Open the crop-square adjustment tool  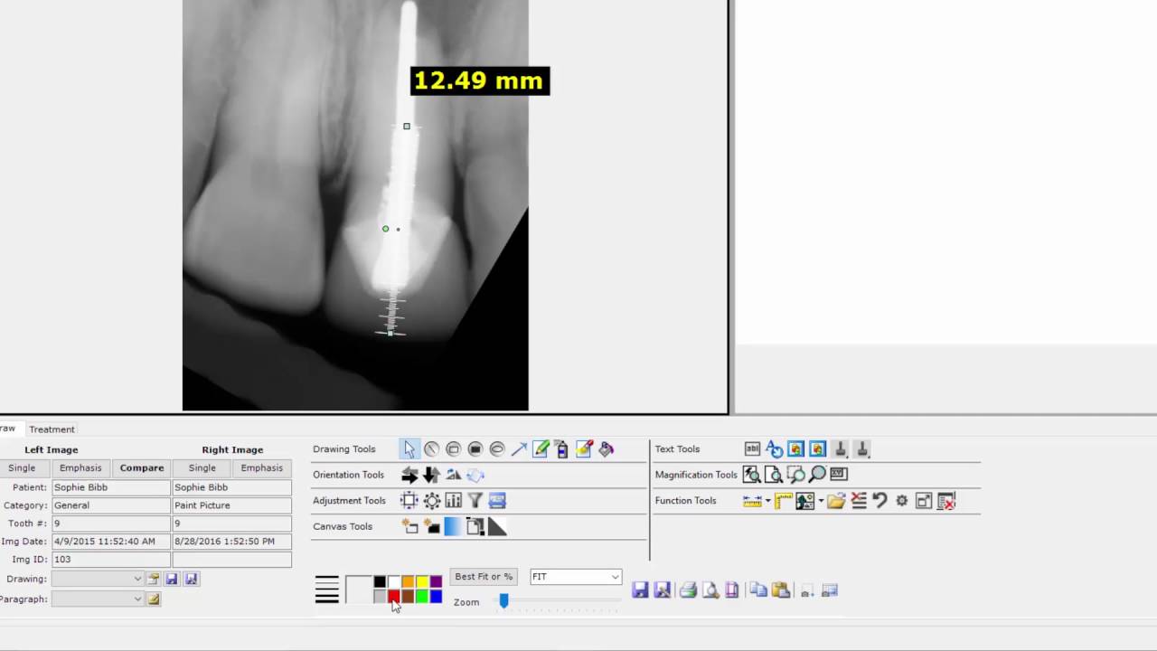pos(409,501)
